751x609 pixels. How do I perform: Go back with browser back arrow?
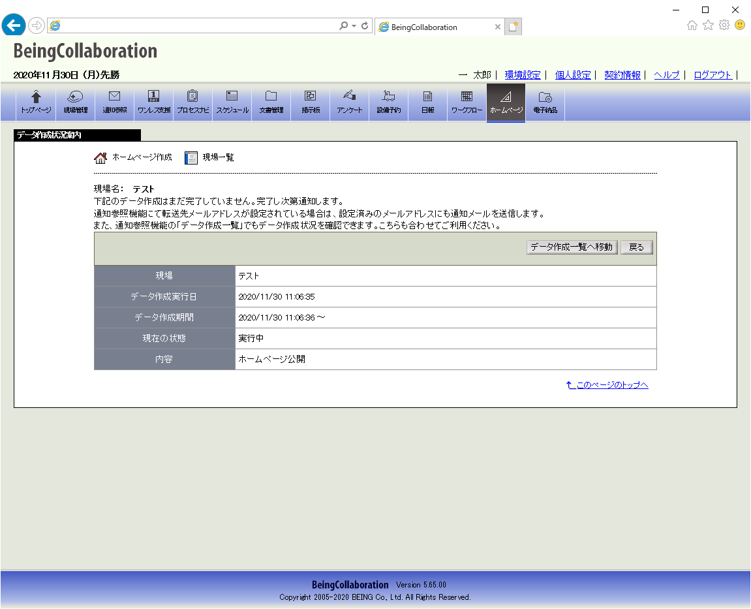coord(14,25)
